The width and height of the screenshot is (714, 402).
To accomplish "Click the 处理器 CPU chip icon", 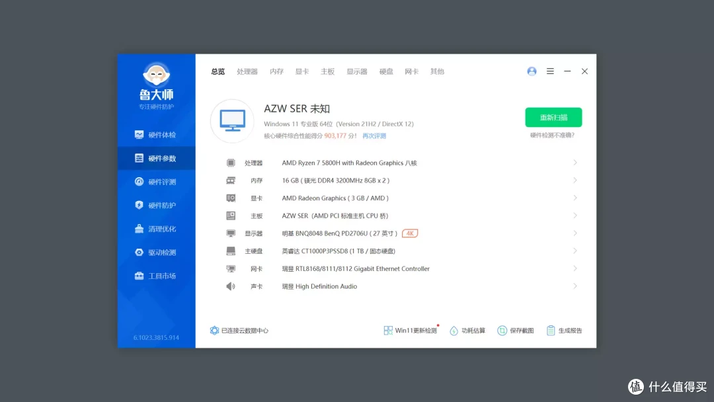I will tap(231, 163).
